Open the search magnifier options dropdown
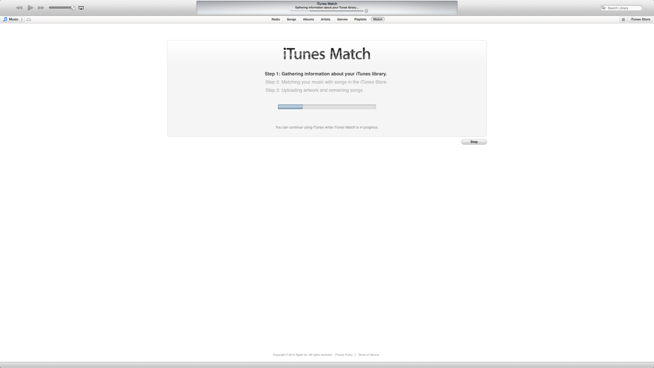This screenshot has height=368, width=654. [x=604, y=8]
